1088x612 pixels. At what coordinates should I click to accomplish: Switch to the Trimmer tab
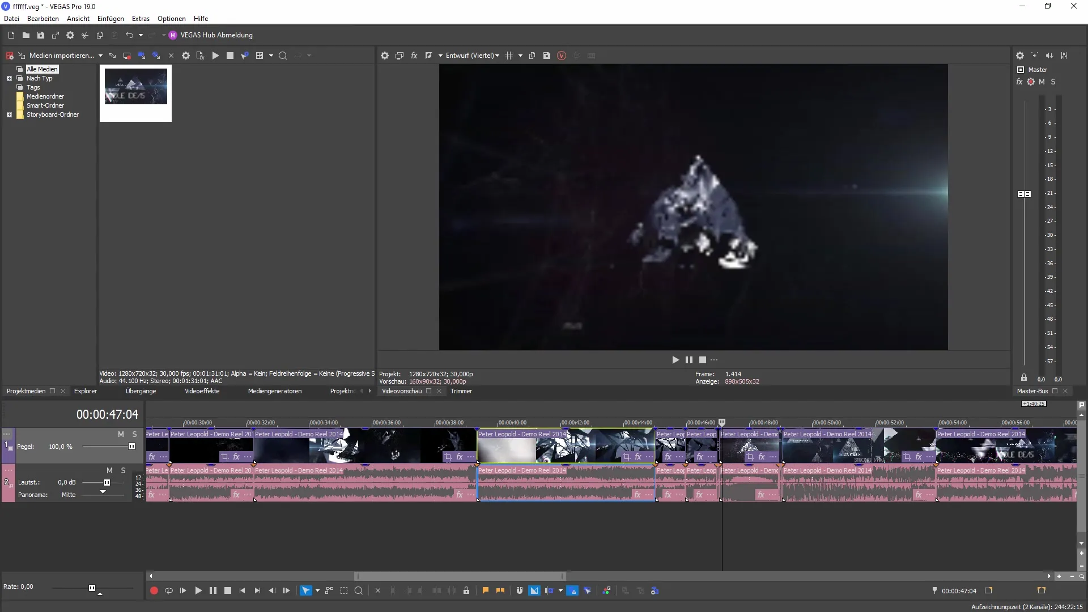coord(461,391)
